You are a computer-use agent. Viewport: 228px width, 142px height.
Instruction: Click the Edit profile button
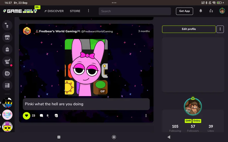point(189,29)
